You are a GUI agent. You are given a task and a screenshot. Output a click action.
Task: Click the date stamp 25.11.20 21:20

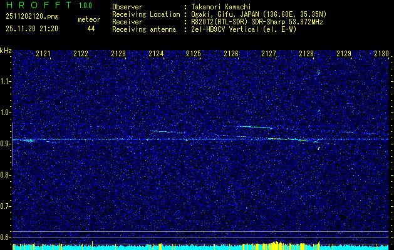coord(32,29)
